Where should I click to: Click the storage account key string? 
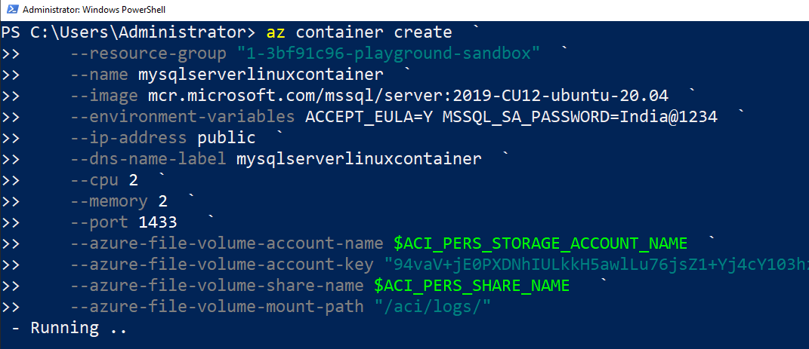pyautogui.click(x=597, y=265)
